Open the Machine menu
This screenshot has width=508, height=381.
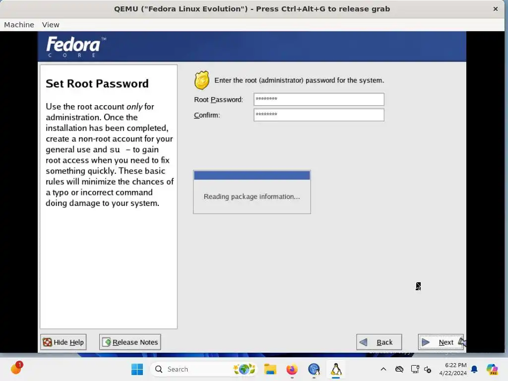tap(19, 25)
